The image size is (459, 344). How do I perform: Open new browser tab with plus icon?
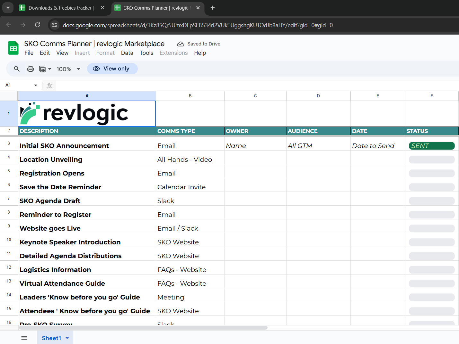pyautogui.click(x=213, y=8)
